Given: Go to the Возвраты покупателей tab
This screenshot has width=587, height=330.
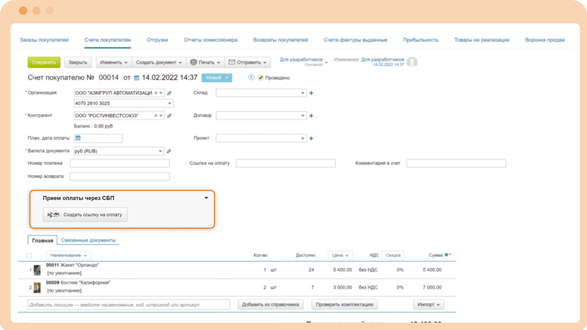Looking at the screenshot, I should 281,40.
